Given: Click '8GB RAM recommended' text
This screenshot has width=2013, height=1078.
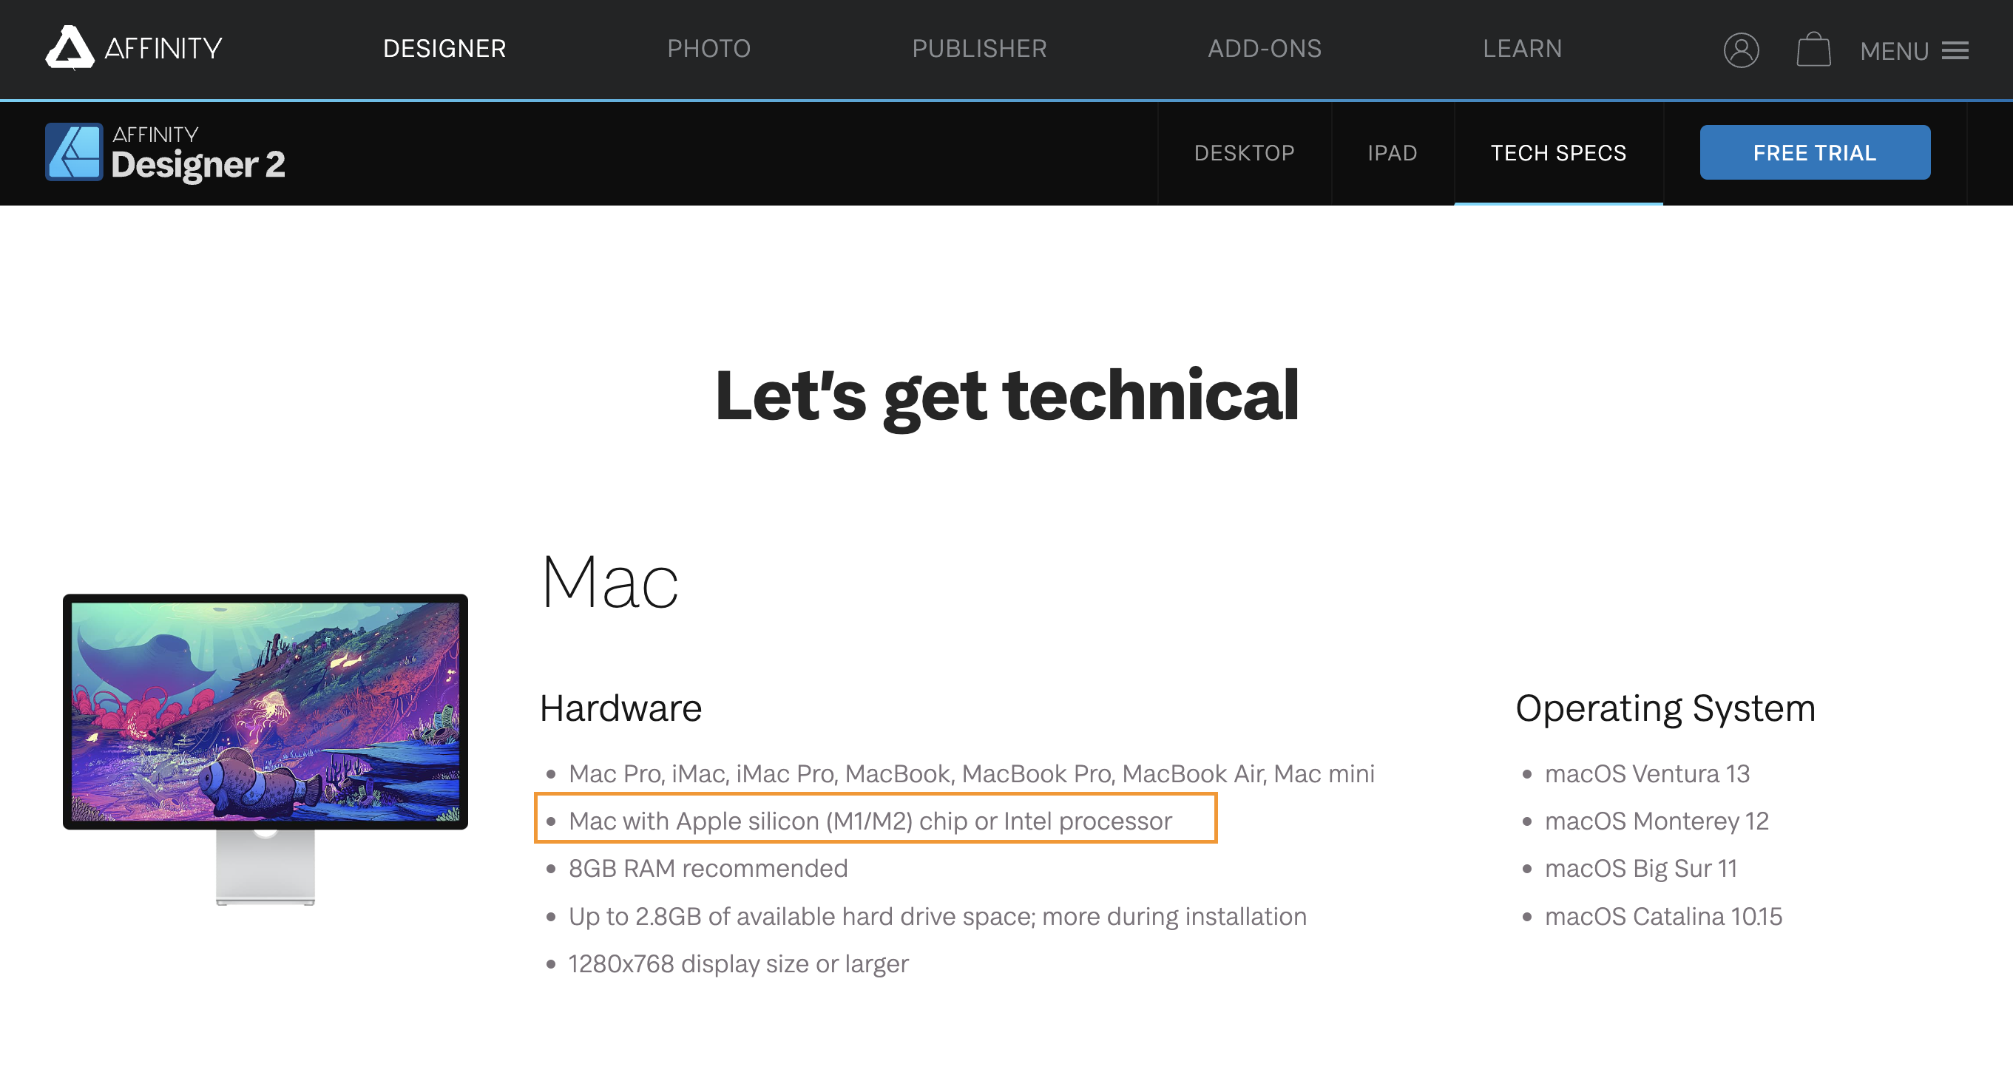Looking at the screenshot, I should click(708, 869).
